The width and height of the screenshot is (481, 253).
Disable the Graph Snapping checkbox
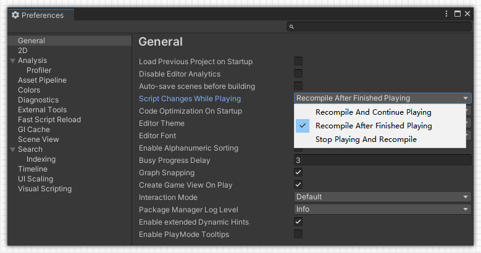coord(298,172)
